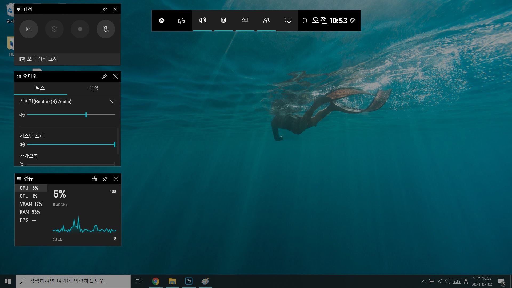Select the 믹스 tab in Audio
Image resolution: width=512 pixels, height=288 pixels.
coord(40,88)
